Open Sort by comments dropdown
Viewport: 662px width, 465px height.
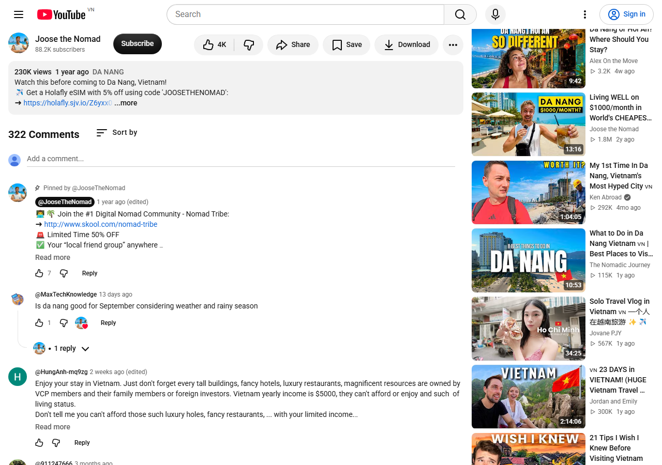click(x=117, y=133)
